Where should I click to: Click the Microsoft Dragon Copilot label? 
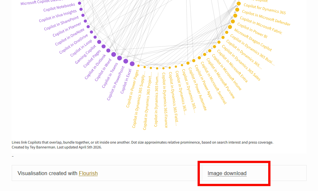(253, 40)
